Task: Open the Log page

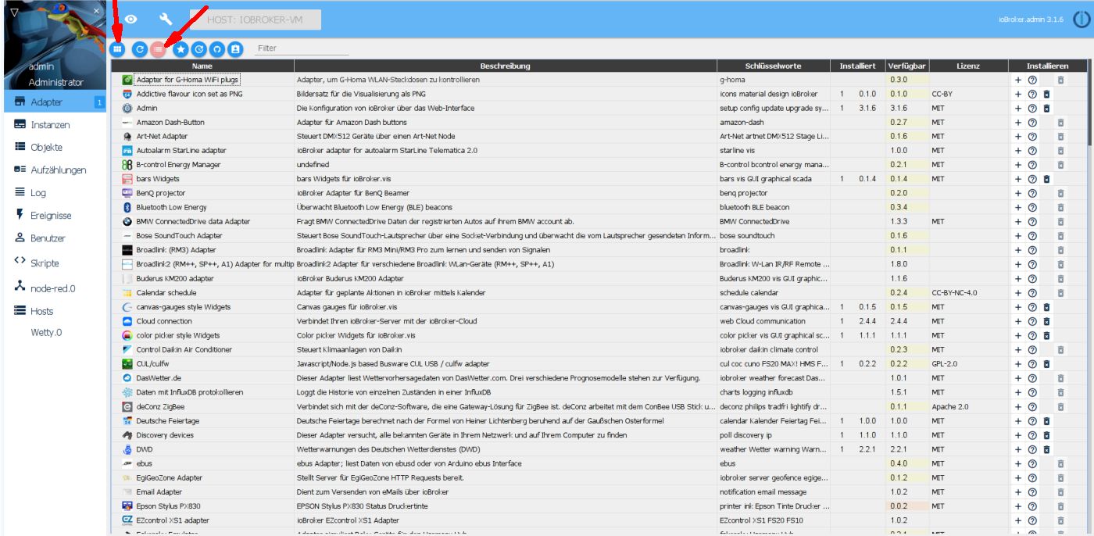Action: 55,192
